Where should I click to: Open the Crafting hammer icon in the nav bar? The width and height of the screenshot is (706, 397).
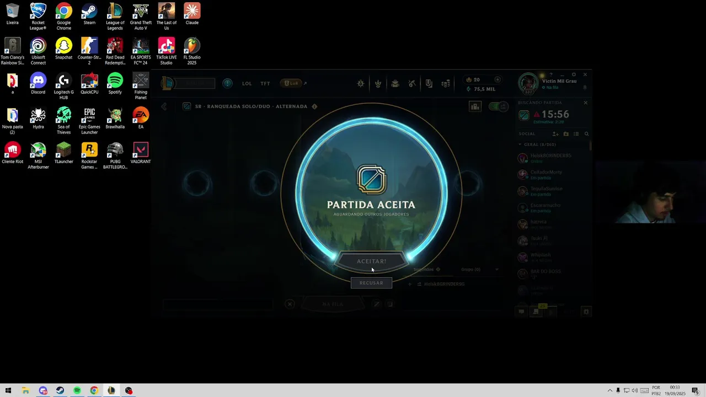click(x=412, y=84)
